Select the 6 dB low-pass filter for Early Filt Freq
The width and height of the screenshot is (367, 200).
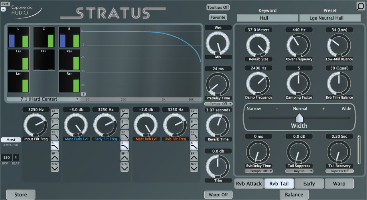tap(124, 146)
